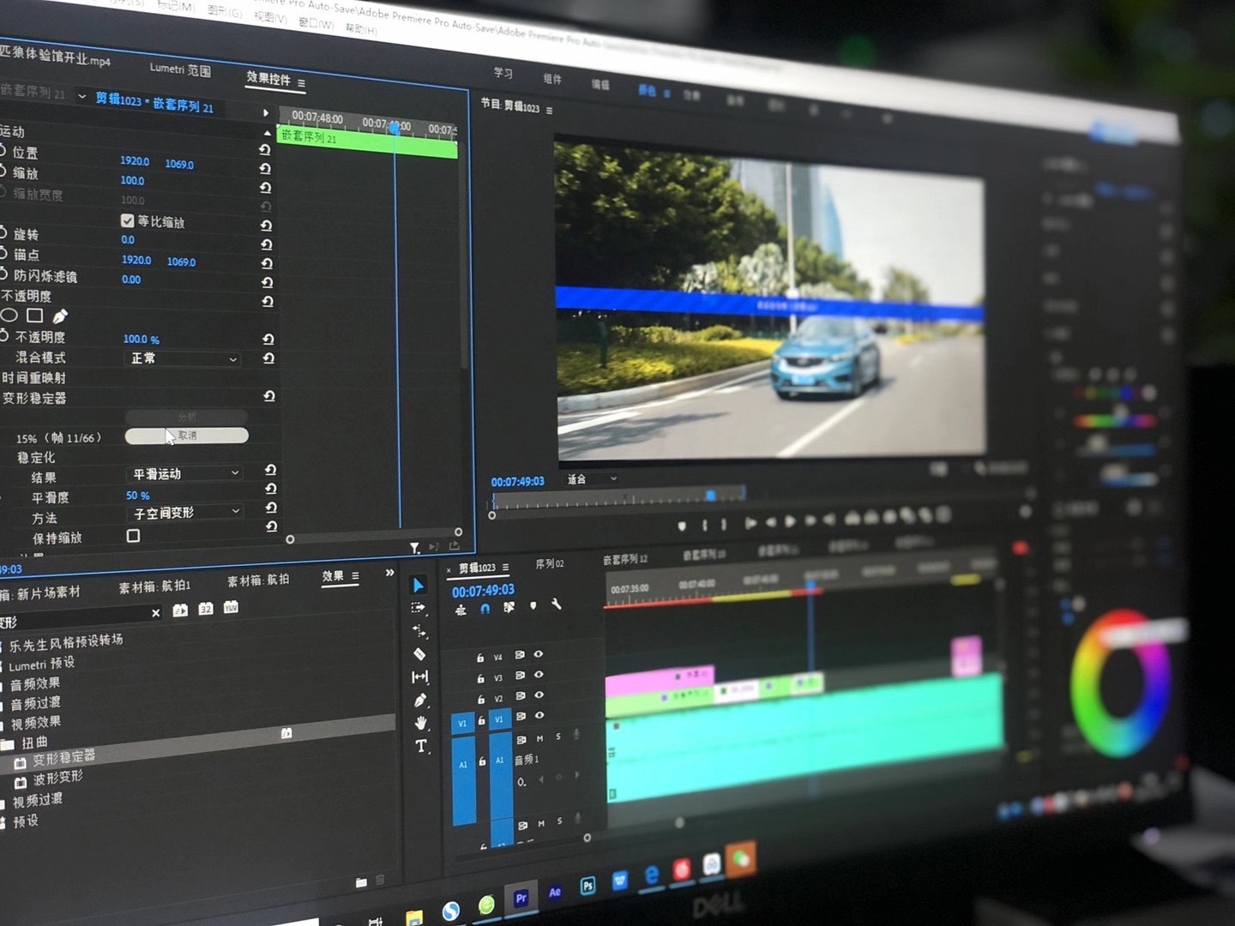Screen dimensions: 1235x926
Task: Select the Pen tool in toolbar
Action: tap(420, 701)
